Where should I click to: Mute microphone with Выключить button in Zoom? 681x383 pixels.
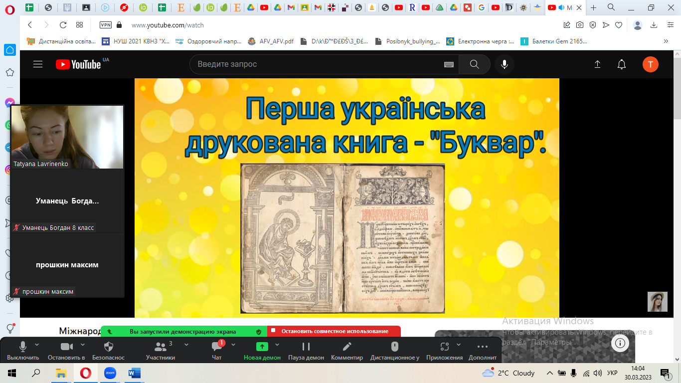tap(22, 350)
